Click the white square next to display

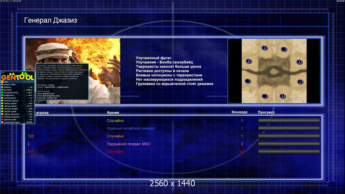pos(2,87)
